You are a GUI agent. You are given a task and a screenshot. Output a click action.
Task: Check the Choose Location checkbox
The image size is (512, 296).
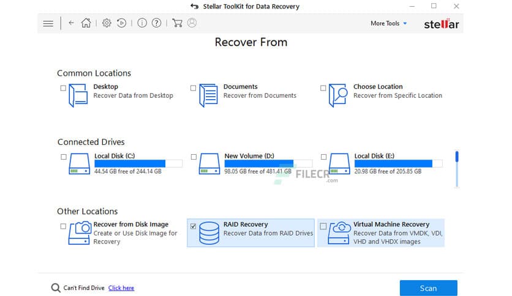tap(323, 88)
